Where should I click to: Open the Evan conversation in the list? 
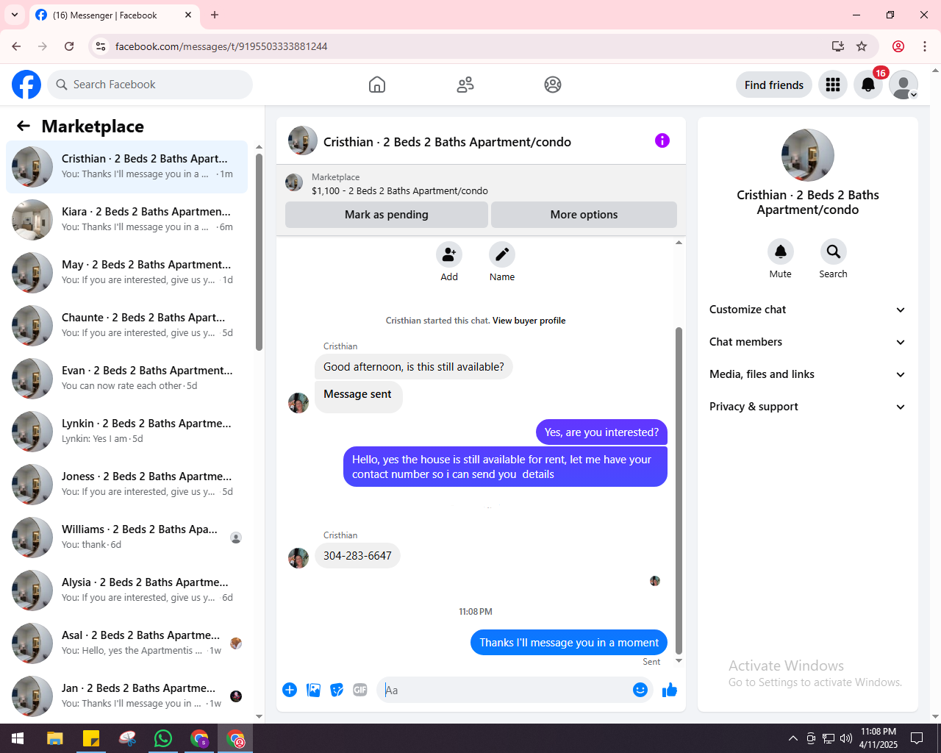pyautogui.click(x=126, y=379)
